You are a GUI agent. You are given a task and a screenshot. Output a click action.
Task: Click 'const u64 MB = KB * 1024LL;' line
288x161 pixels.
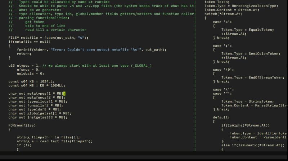(37, 86)
